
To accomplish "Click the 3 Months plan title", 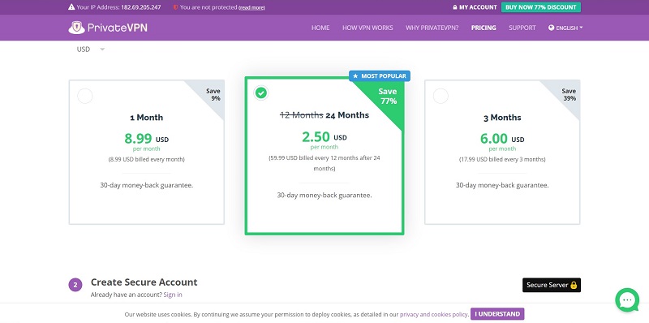I will coord(502,118).
